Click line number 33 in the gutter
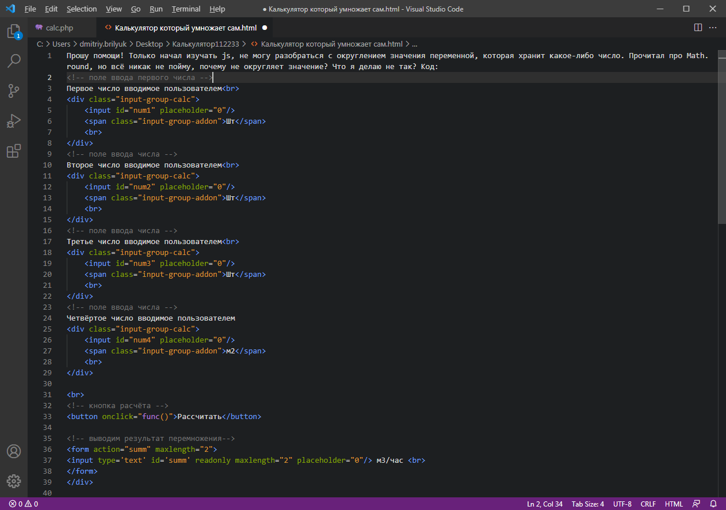This screenshot has height=510, width=726. point(48,416)
